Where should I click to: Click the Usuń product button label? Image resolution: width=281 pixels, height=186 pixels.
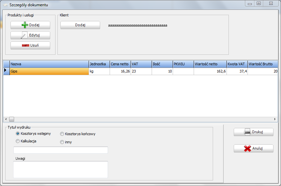(x=34, y=46)
